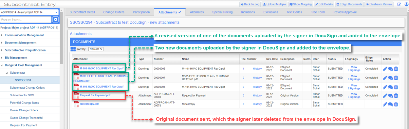The width and height of the screenshot is (409, 129).
Task: Delete the Rev 1 M-101-HVAC attachment
Action: pyautogui.click(x=396, y=69)
